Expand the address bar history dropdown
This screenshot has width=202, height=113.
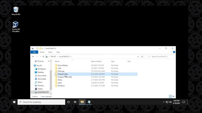(x=138, y=56)
